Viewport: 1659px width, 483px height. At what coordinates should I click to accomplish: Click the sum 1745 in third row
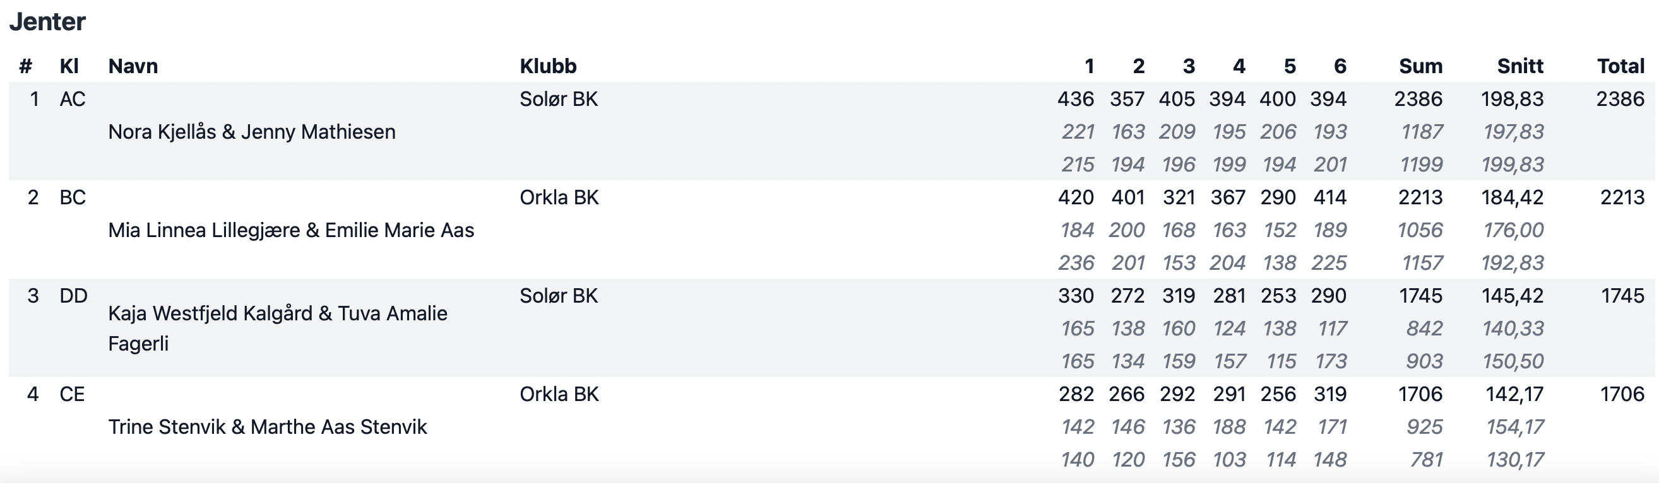[x=1421, y=296]
